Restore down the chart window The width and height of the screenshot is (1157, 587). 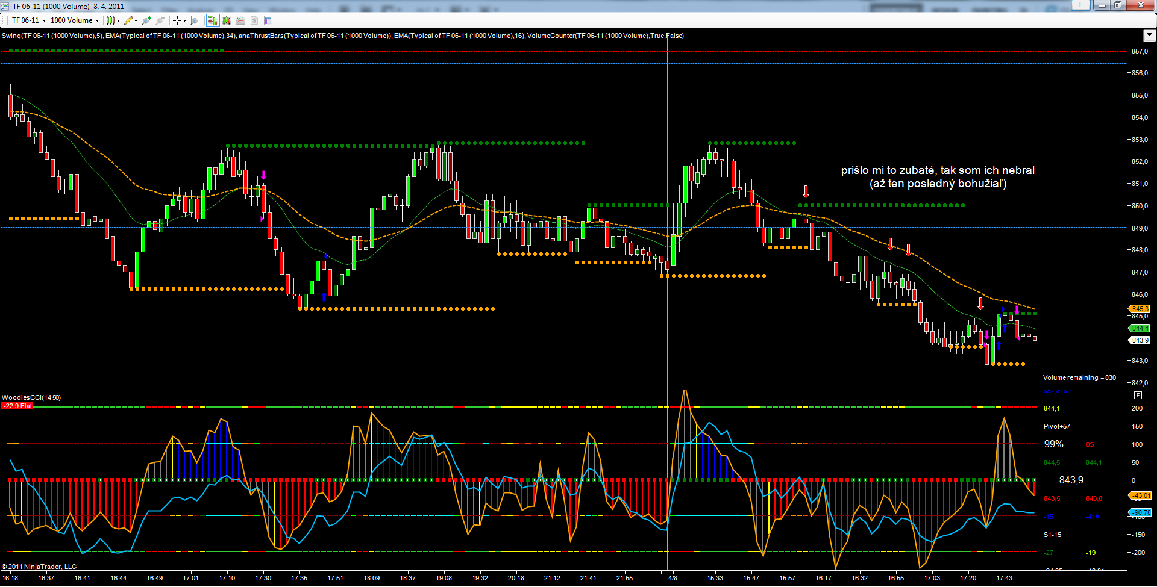[1117, 5]
